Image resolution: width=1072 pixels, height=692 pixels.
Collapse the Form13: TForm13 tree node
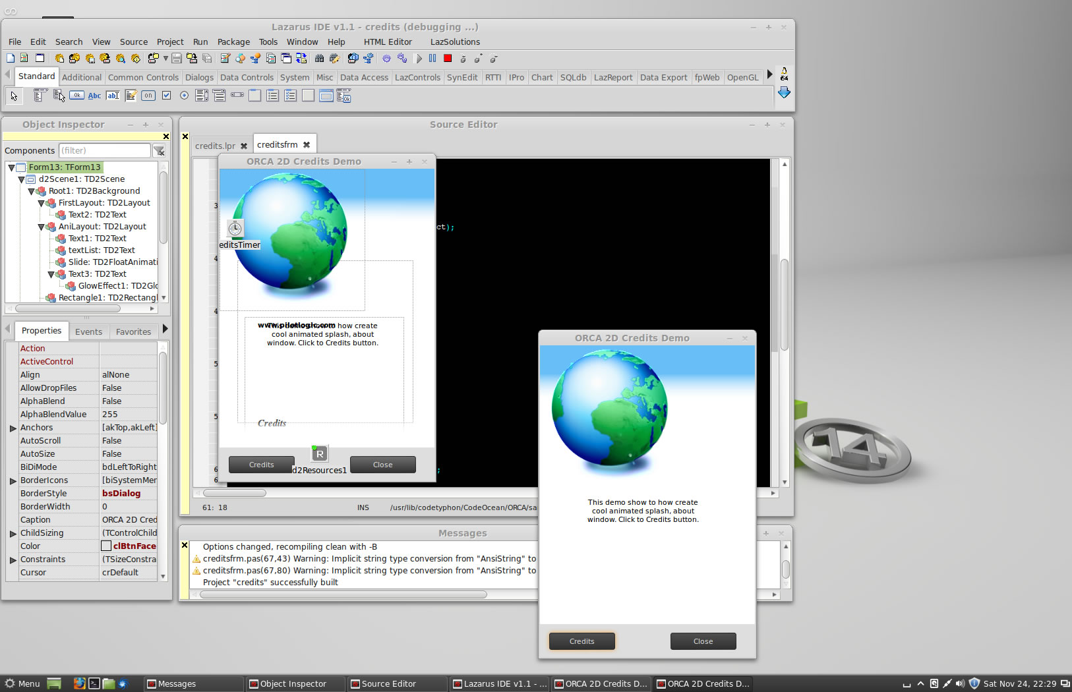click(11, 168)
